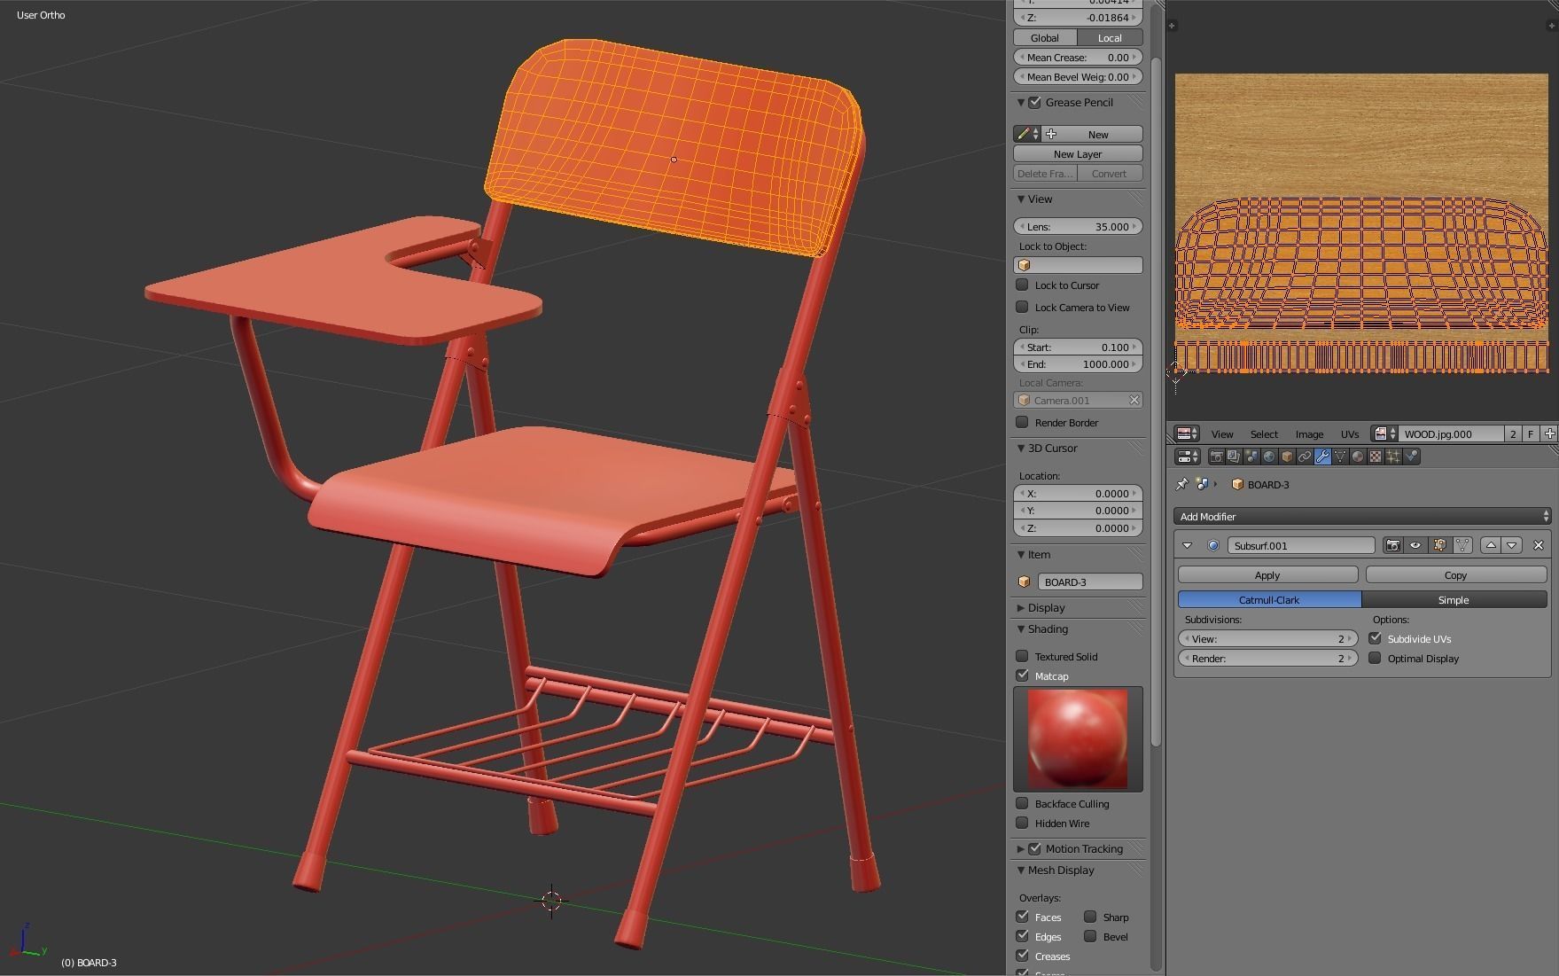Enable Lock Camera to View checkbox
The image size is (1559, 976).
pos(1022,307)
